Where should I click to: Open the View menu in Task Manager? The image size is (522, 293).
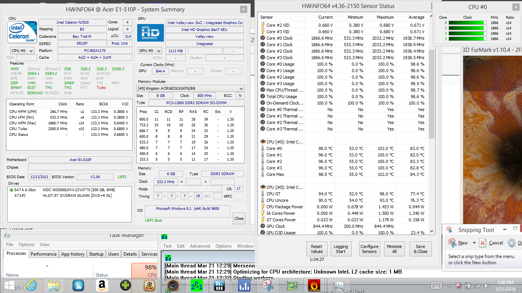coord(44,245)
